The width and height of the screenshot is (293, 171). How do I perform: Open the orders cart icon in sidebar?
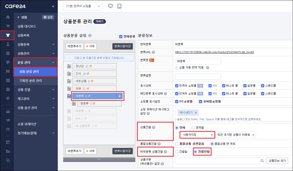8,26
